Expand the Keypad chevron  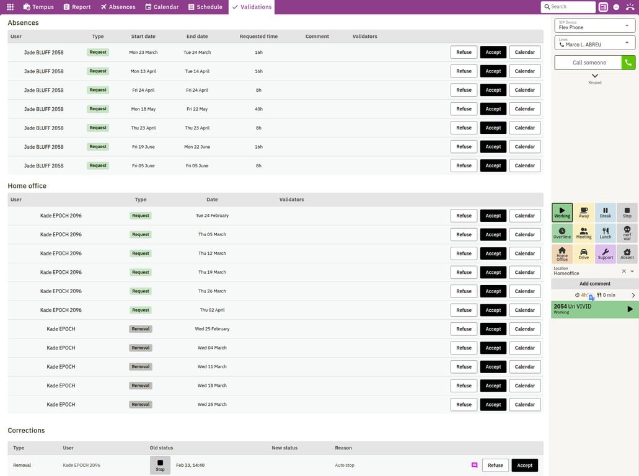(595, 76)
